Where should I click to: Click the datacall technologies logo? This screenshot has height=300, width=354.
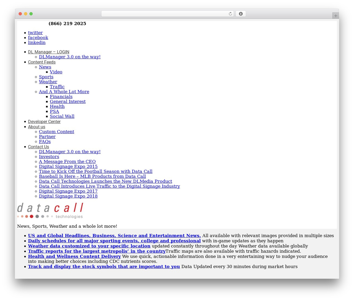[50, 211]
